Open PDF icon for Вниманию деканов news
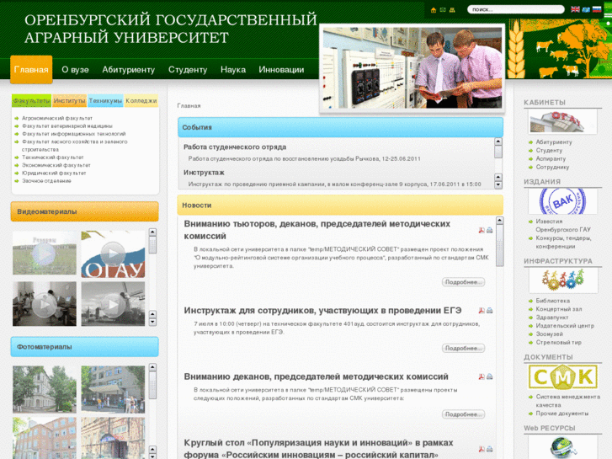The height and width of the screenshot is (459, 612). (x=482, y=376)
